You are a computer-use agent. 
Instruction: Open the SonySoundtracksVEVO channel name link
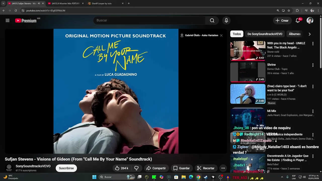click(33, 166)
